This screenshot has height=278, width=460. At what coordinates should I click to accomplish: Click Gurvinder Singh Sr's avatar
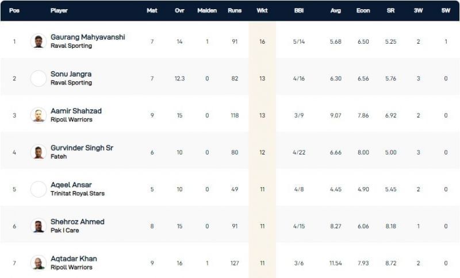pos(39,152)
